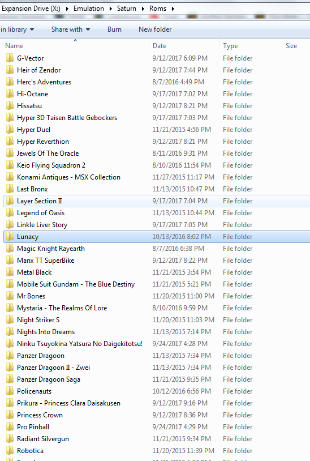
Task: Go to Saturn in the breadcrumb path
Action: [127, 8]
